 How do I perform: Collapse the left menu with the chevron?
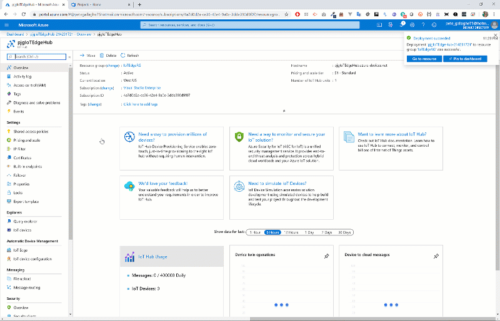tap(70, 57)
